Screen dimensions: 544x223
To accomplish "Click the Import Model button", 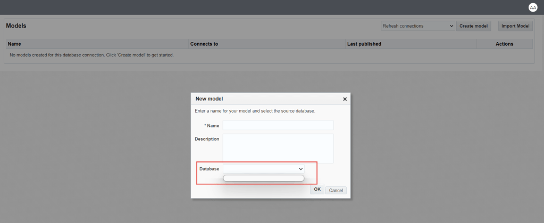I will point(515,26).
